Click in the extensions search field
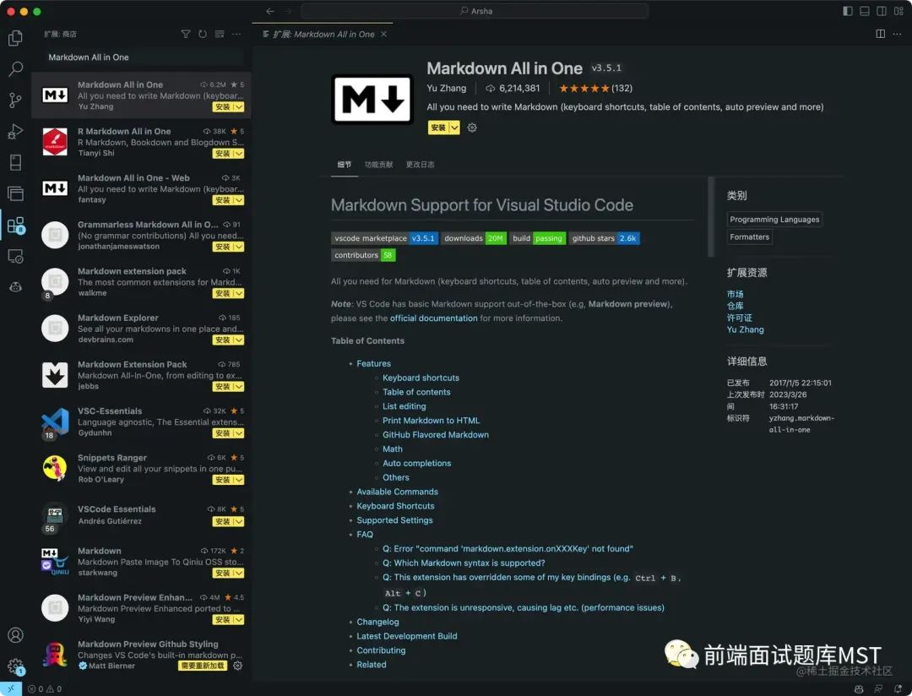Viewport: 912px width, 696px height. pyautogui.click(x=144, y=57)
